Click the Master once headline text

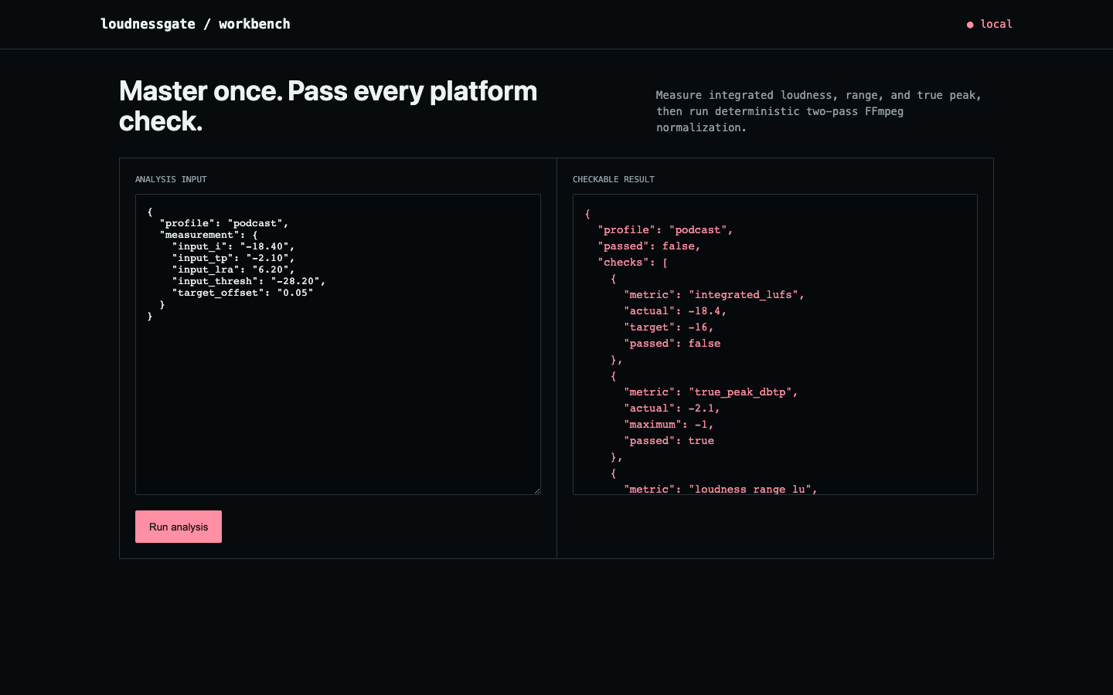click(x=328, y=106)
